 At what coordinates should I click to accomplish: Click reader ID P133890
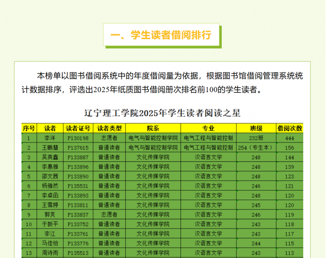tap(78, 176)
